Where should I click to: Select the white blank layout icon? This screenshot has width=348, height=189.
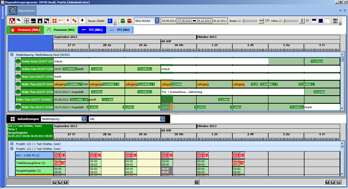click(327, 21)
